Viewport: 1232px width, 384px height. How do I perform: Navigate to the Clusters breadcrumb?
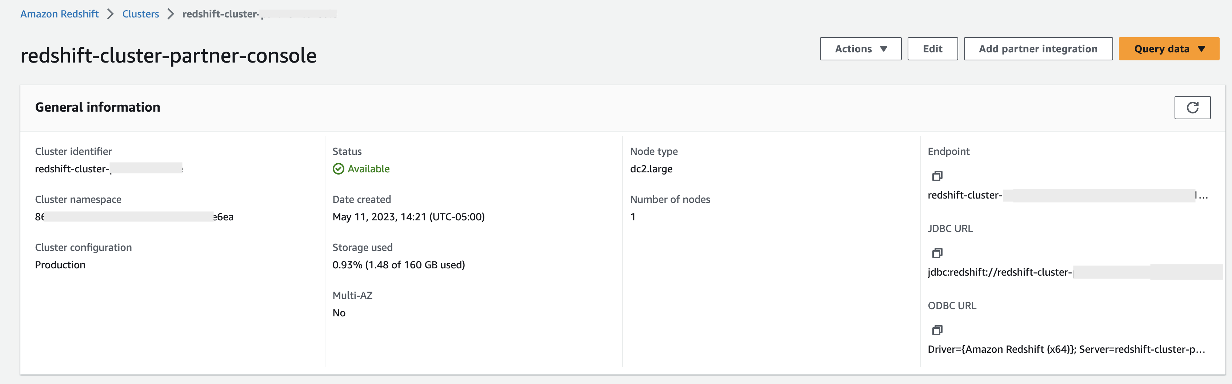click(140, 14)
